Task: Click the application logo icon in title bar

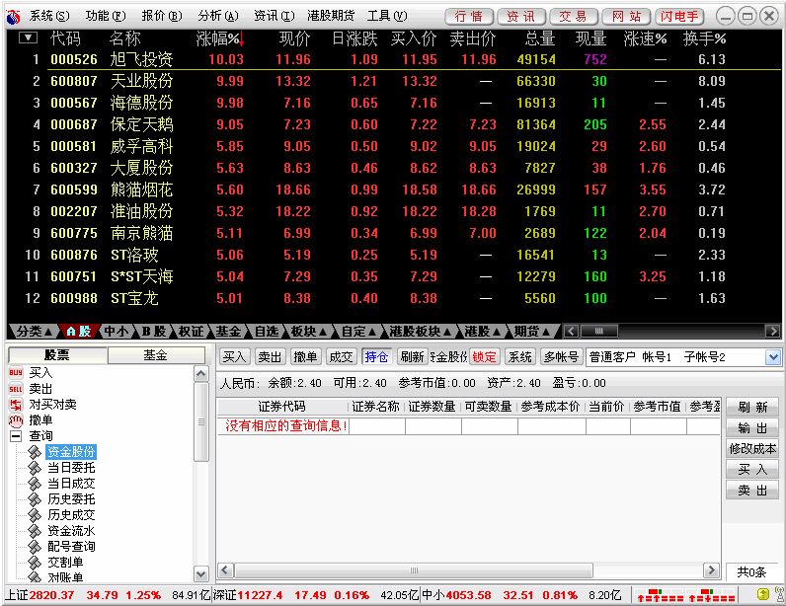Action: (x=13, y=17)
